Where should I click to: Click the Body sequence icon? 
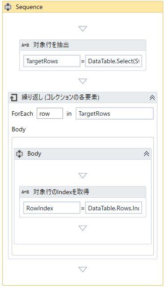click(20, 154)
